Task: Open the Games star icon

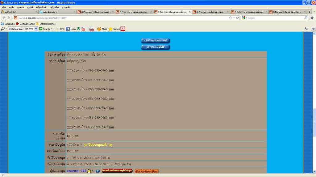Action: pyautogui.click(x=110, y=29)
